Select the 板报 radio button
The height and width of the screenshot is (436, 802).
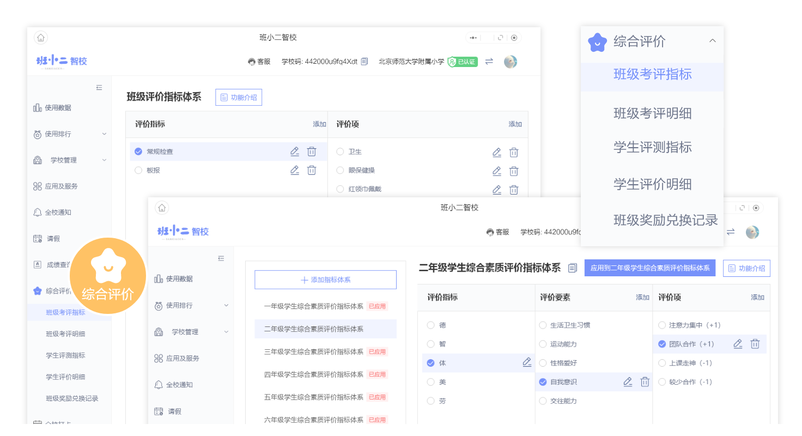[138, 170]
